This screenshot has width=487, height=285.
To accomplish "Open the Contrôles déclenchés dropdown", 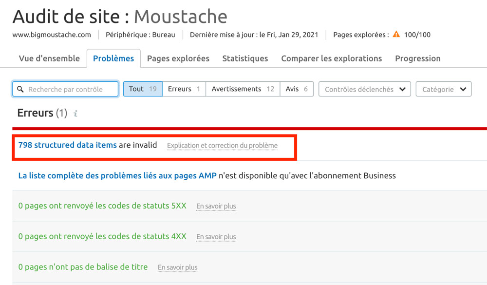I will [365, 89].
